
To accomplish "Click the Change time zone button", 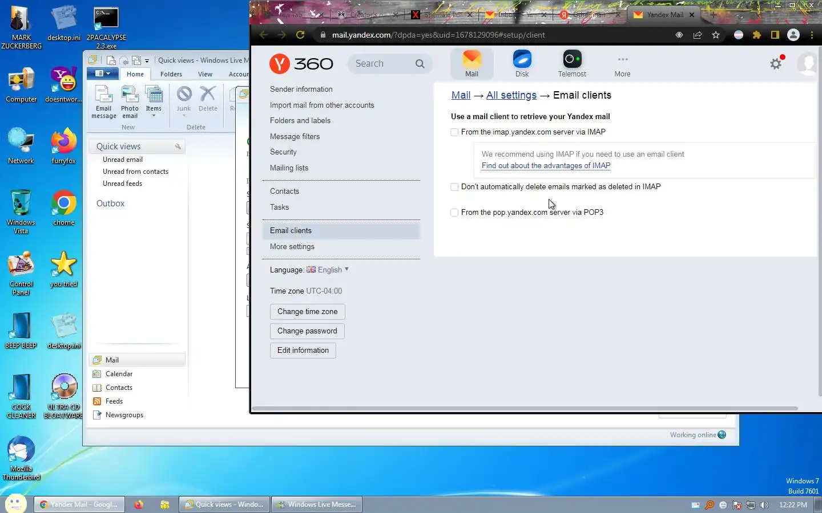I will tap(307, 312).
